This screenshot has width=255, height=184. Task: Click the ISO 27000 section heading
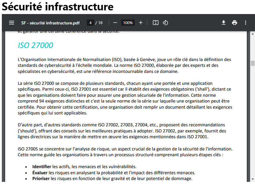[35, 45]
